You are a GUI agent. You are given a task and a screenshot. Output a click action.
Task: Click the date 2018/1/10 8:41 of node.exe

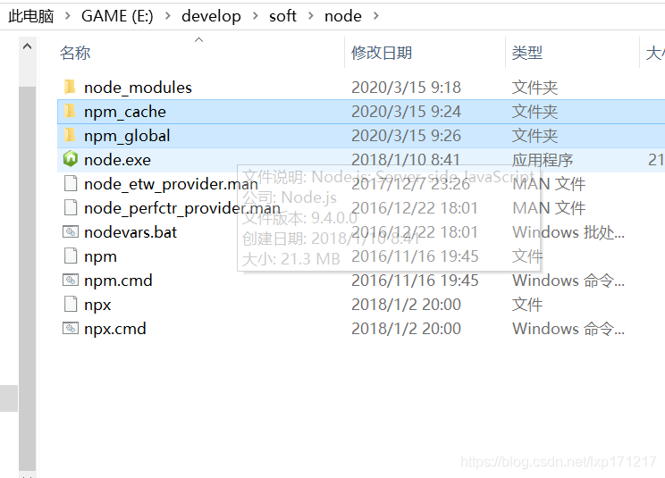click(x=406, y=160)
